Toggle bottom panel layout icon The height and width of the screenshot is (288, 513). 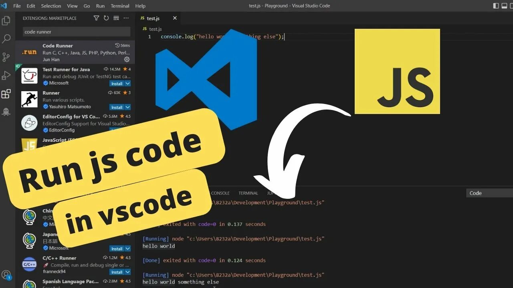[x=505, y=6]
